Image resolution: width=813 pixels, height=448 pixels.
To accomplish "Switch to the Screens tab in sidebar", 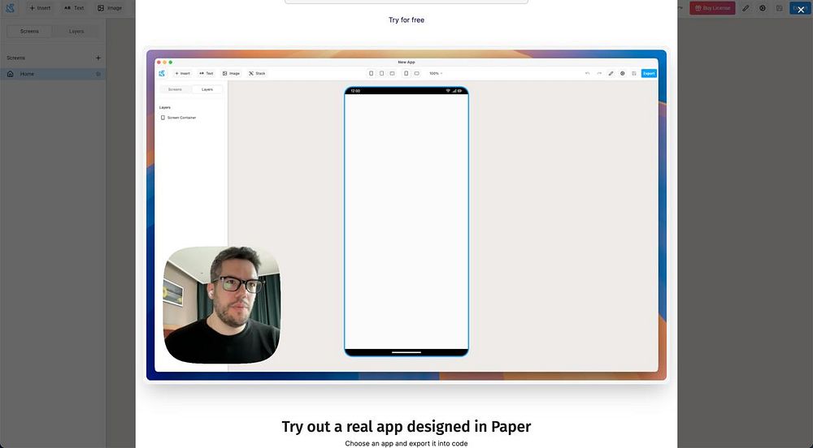I will click(29, 31).
